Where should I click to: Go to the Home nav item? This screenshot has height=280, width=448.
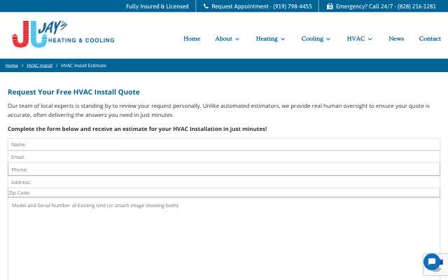(x=192, y=38)
